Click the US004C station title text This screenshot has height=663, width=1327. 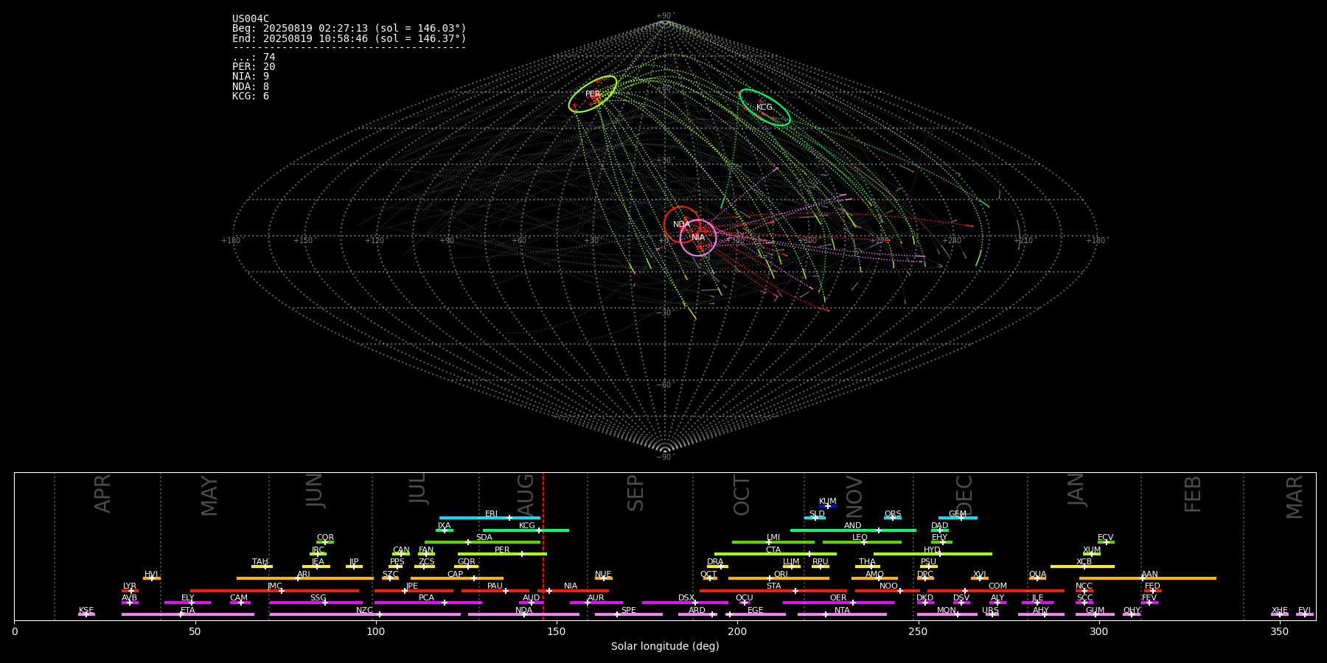(251, 19)
